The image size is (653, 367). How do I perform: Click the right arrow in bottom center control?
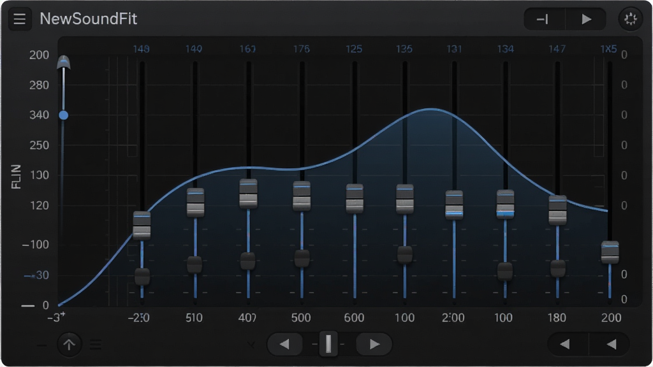[x=374, y=345]
